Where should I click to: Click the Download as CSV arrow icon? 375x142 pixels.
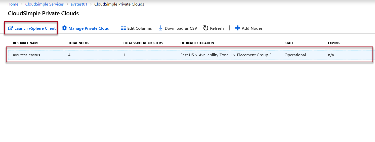coord(161,28)
